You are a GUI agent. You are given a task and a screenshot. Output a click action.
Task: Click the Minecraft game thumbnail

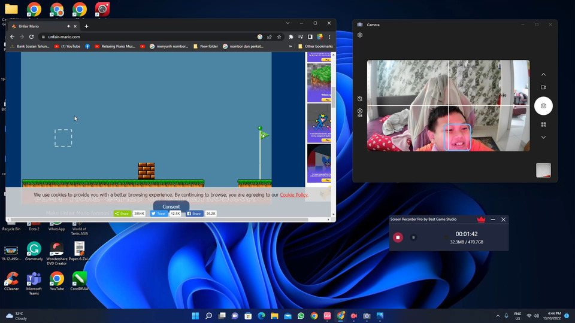click(x=319, y=83)
